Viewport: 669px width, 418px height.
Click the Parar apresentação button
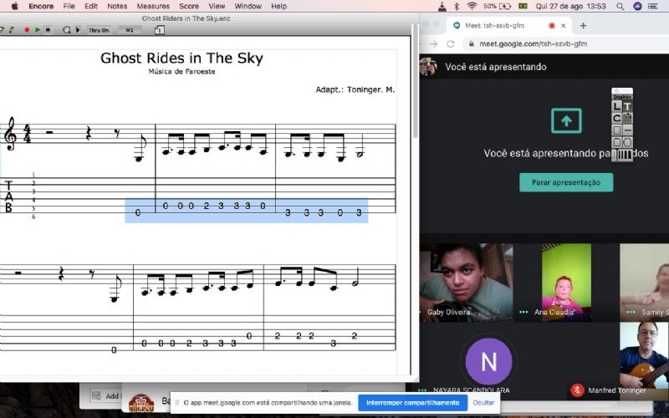point(566,182)
